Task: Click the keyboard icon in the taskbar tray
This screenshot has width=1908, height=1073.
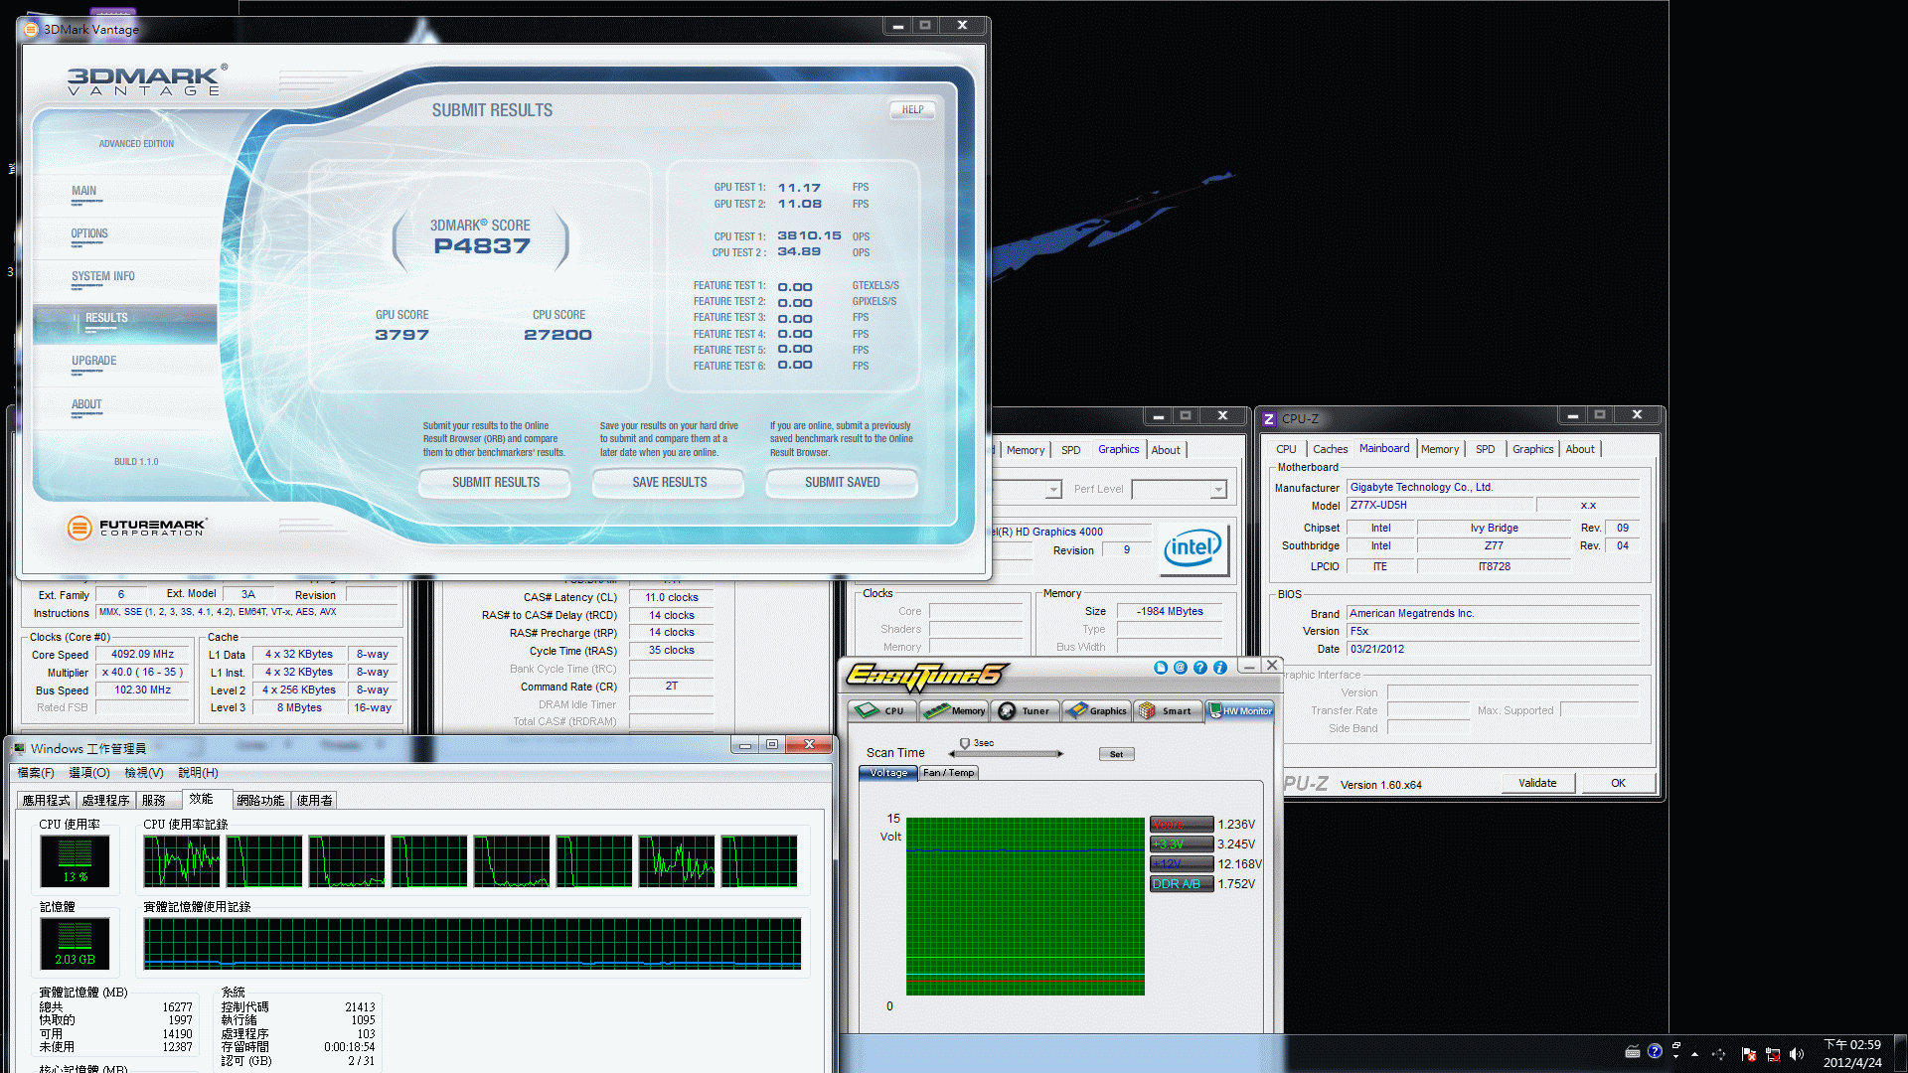Action: (1633, 1052)
